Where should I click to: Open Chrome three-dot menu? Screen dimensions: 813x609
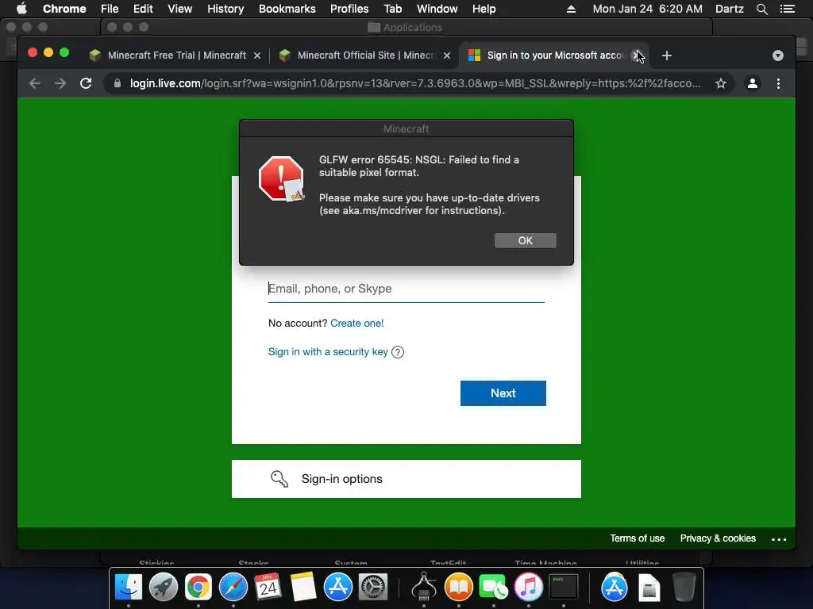[x=778, y=83]
